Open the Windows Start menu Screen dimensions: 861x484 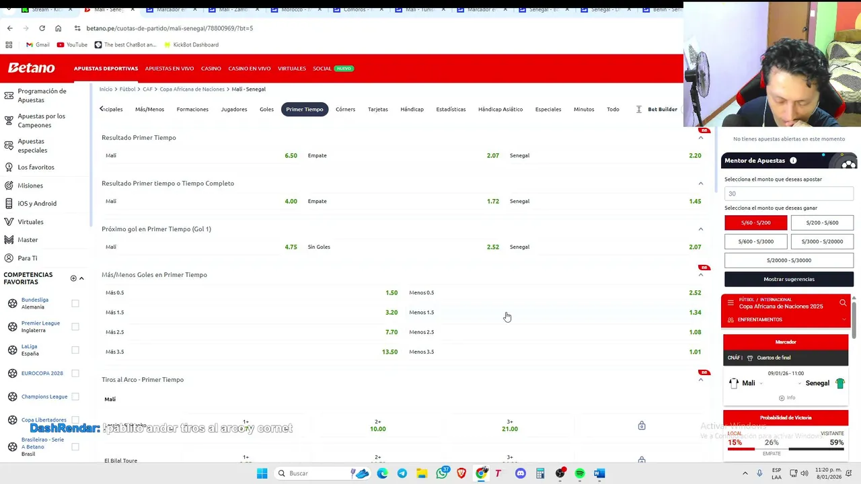pyautogui.click(x=262, y=473)
